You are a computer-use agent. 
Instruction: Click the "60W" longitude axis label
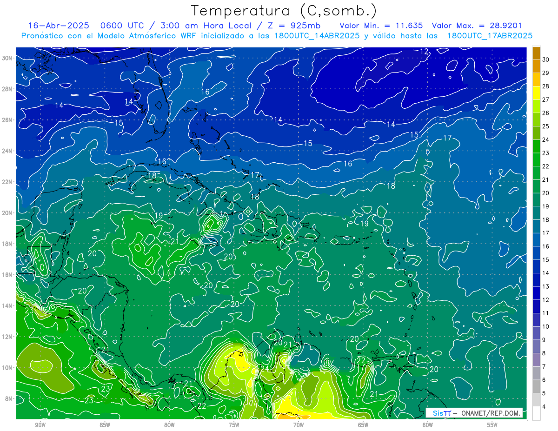(x=428, y=425)
